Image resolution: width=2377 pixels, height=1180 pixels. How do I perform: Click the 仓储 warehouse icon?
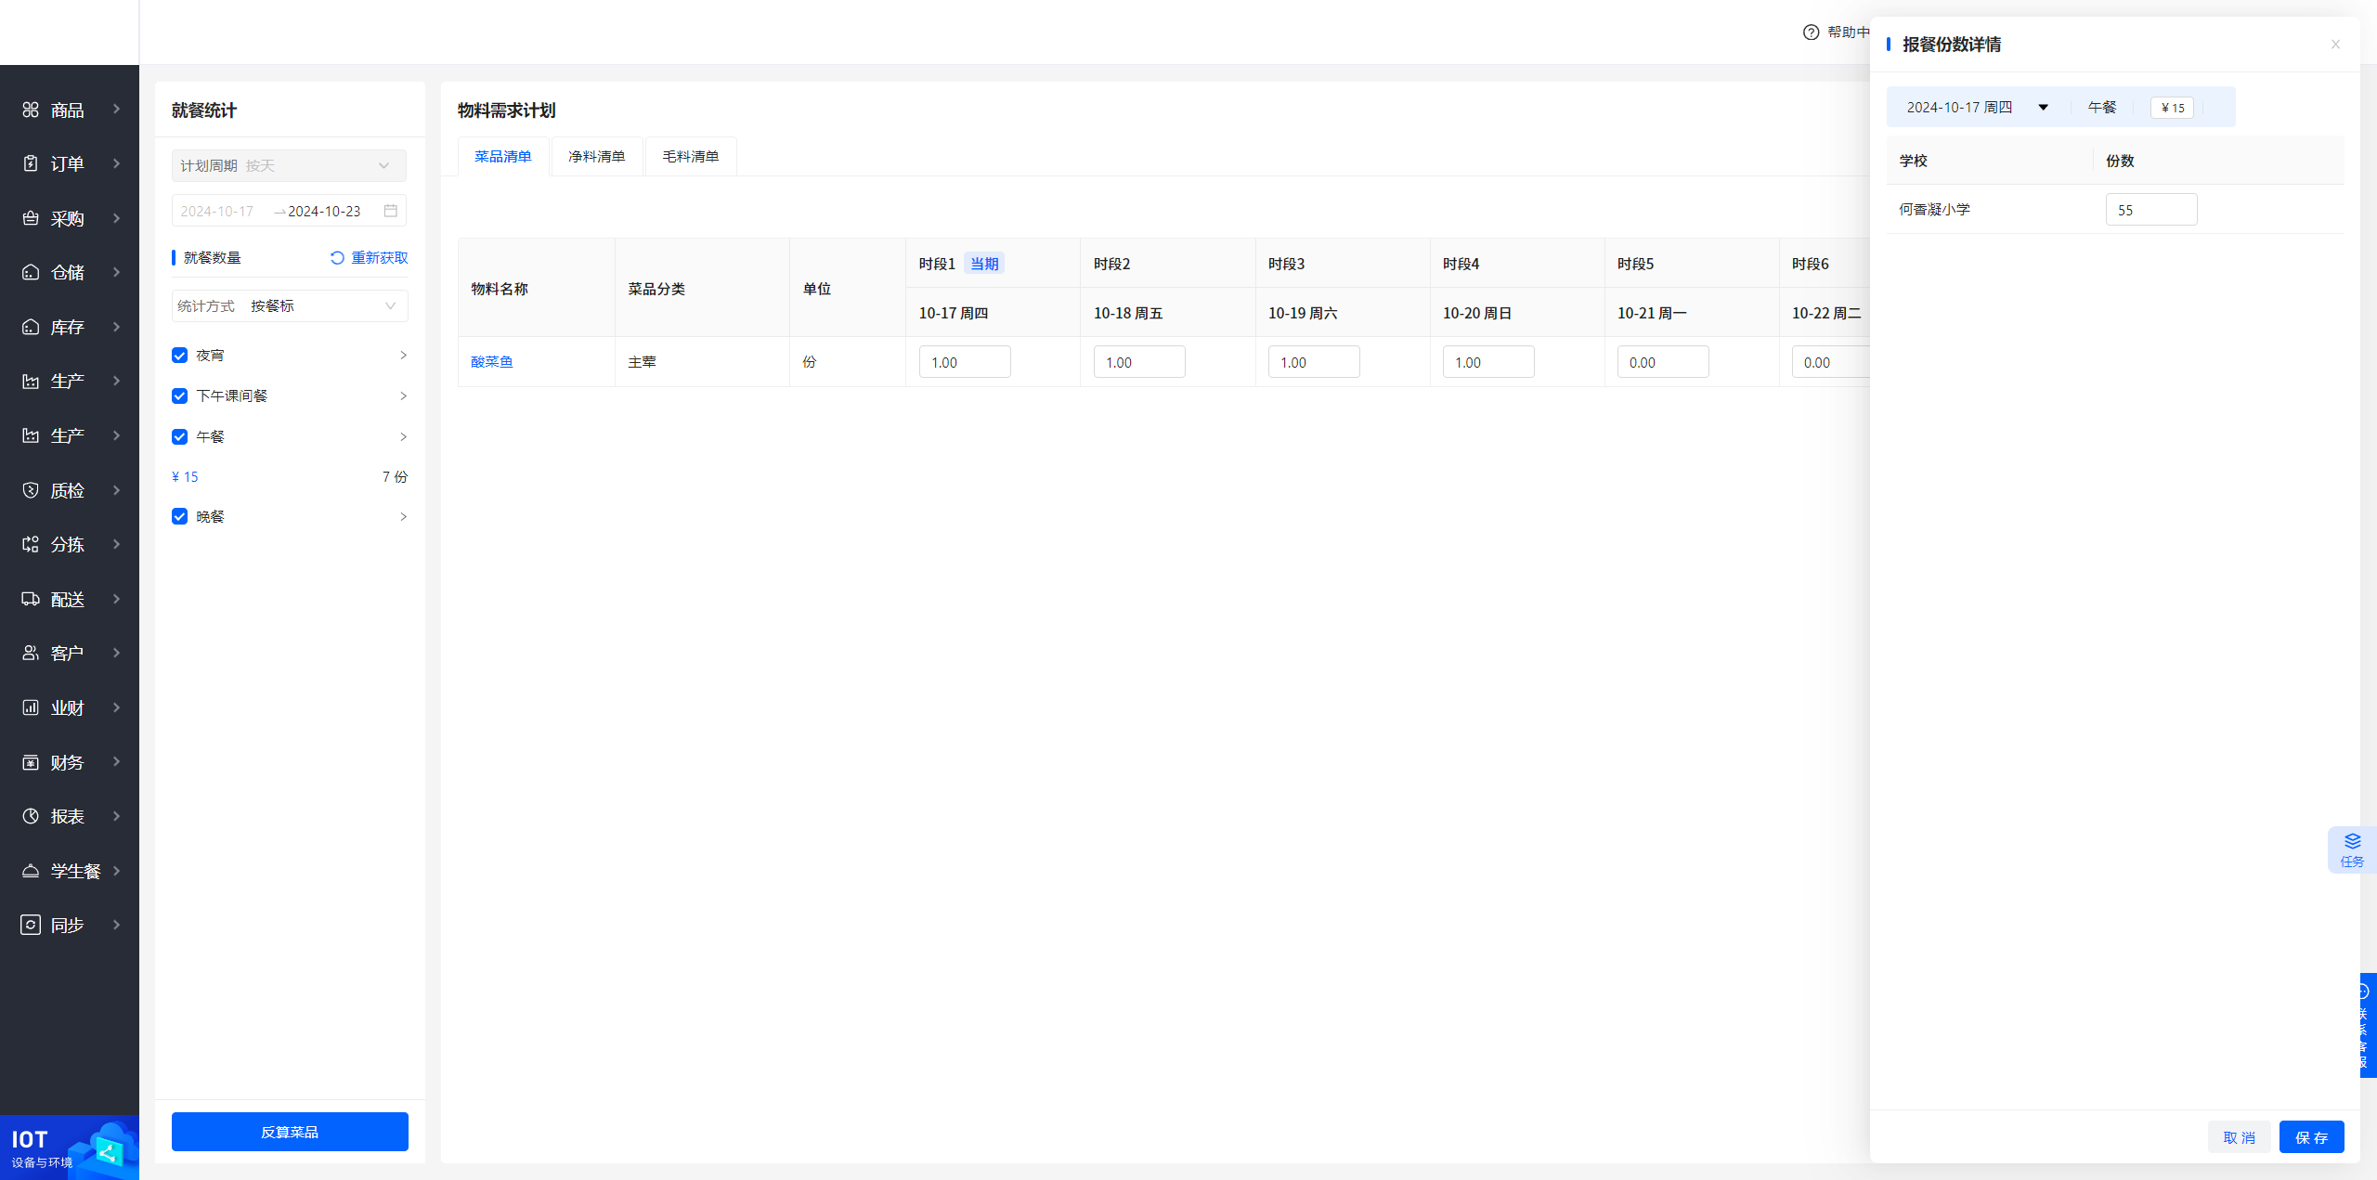[x=31, y=272]
